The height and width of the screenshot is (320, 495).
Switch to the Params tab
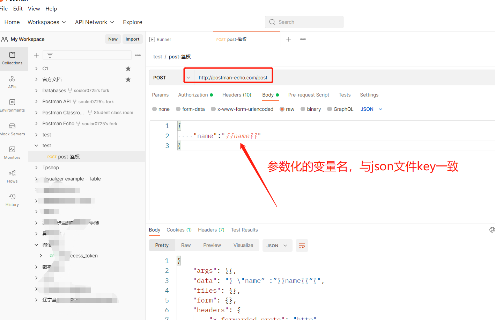(160, 95)
